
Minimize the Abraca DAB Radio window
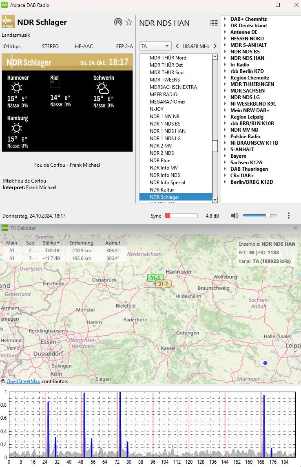coord(259,5)
